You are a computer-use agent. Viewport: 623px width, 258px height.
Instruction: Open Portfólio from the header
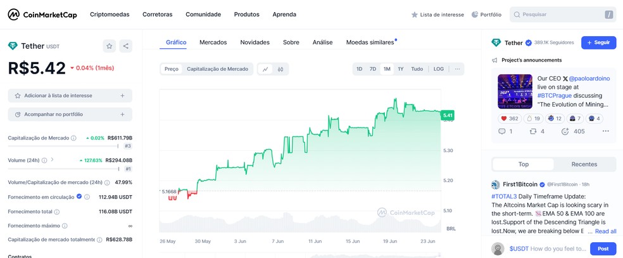click(486, 15)
